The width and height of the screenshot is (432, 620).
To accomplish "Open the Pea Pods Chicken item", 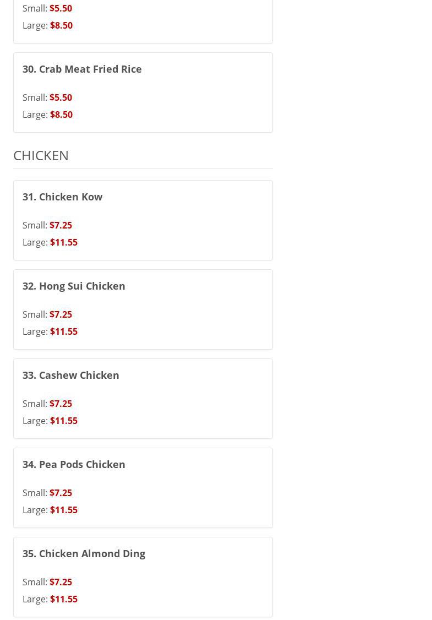I will click(x=74, y=464).
